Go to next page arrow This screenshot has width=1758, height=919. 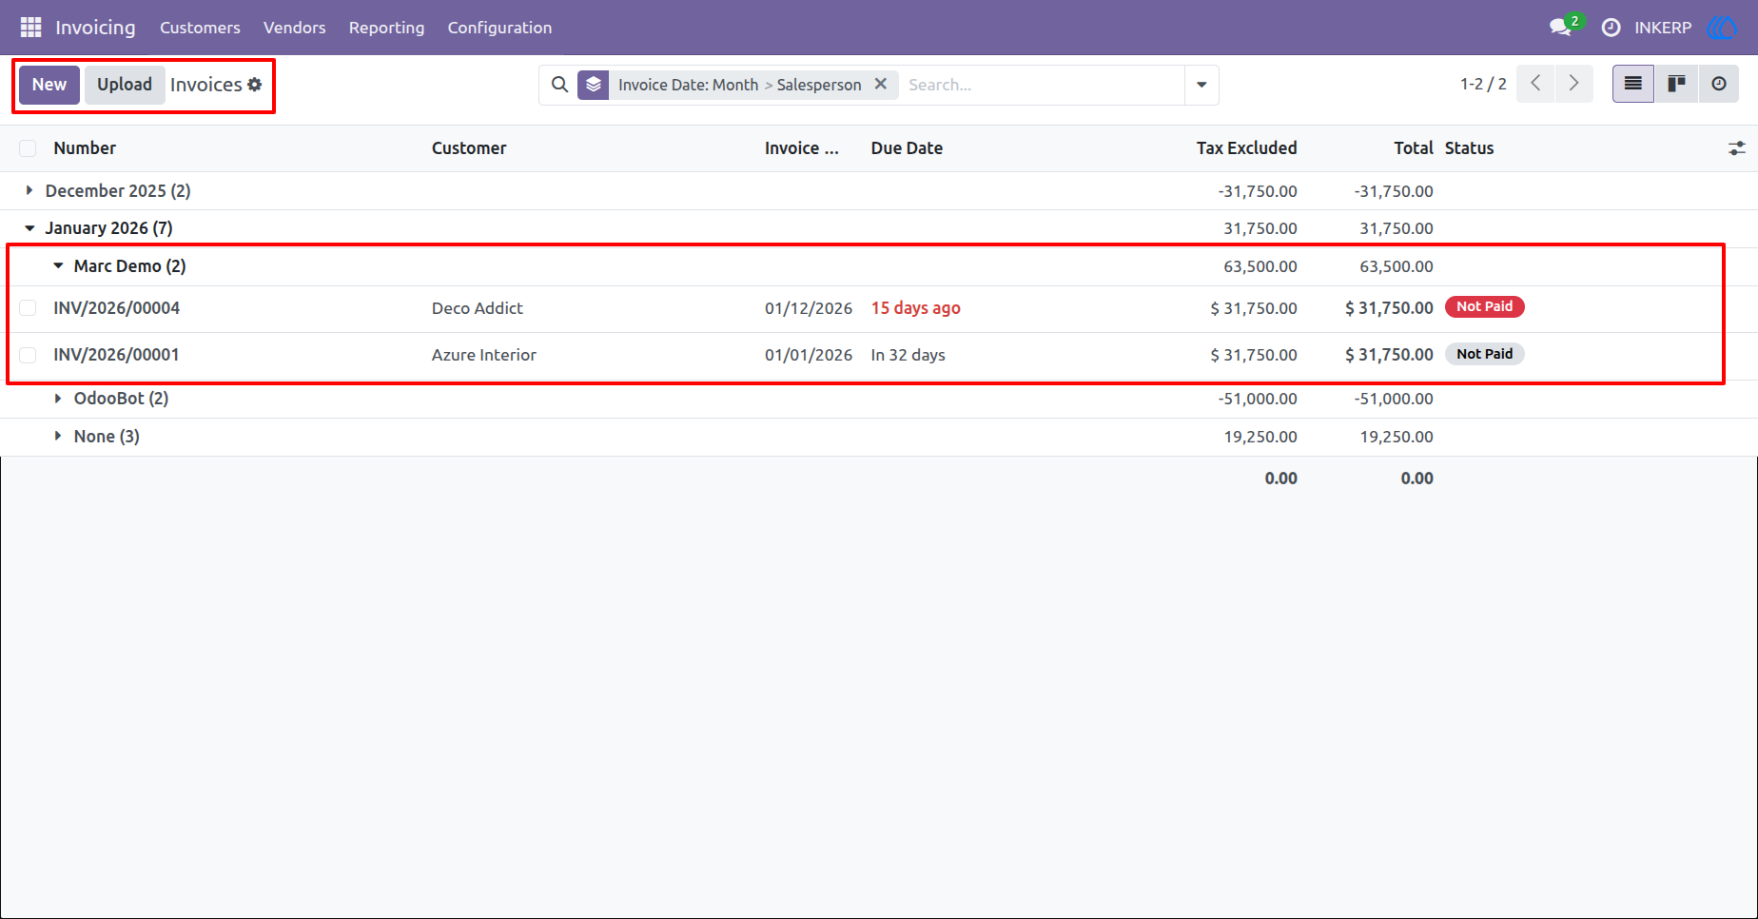click(x=1573, y=84)
